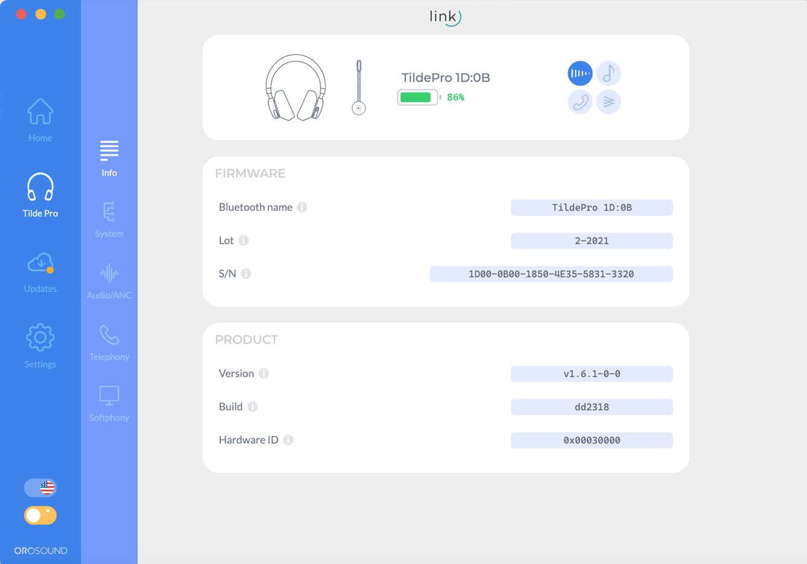This screenshot has width=807, height=564.
Task: Click the headphones illustration
Action: pyautogui.click(x=296, y=87)
